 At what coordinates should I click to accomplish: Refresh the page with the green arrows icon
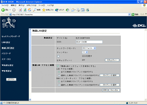tap(25, 10)
